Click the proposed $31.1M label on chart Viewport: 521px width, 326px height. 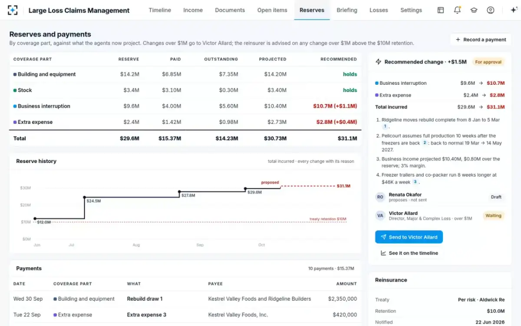[x=343, y=186]
